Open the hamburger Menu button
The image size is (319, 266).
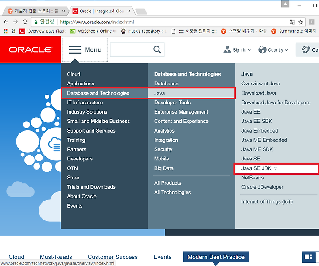click(x=85, y=50)
